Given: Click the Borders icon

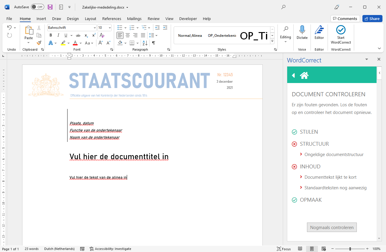Looking at the screenshot, I should (x=132, y=43).
